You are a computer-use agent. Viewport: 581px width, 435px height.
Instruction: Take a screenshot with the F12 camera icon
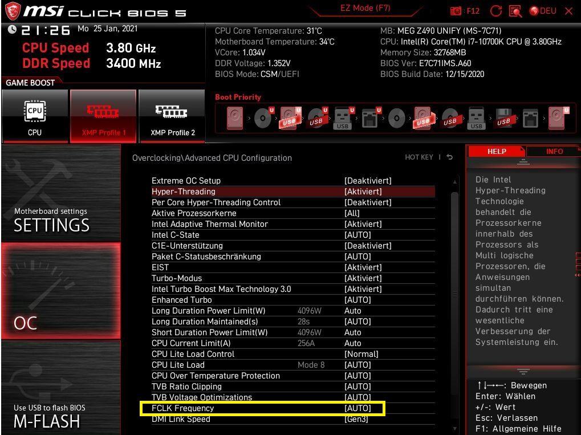point(456,11)
